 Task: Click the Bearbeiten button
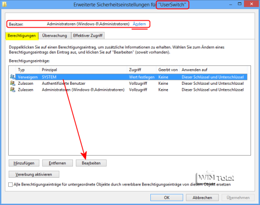click(x=91, y=163)
